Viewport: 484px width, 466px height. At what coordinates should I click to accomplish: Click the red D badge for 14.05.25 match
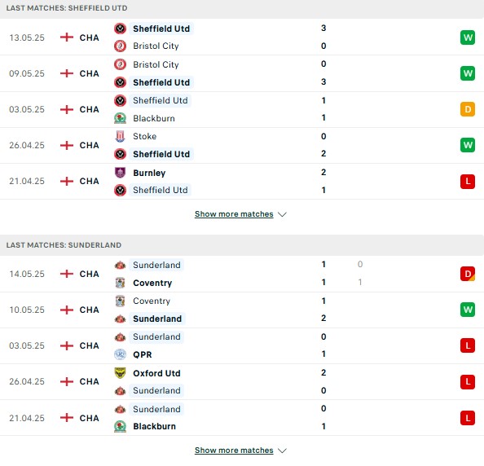(x=468, y=274)
